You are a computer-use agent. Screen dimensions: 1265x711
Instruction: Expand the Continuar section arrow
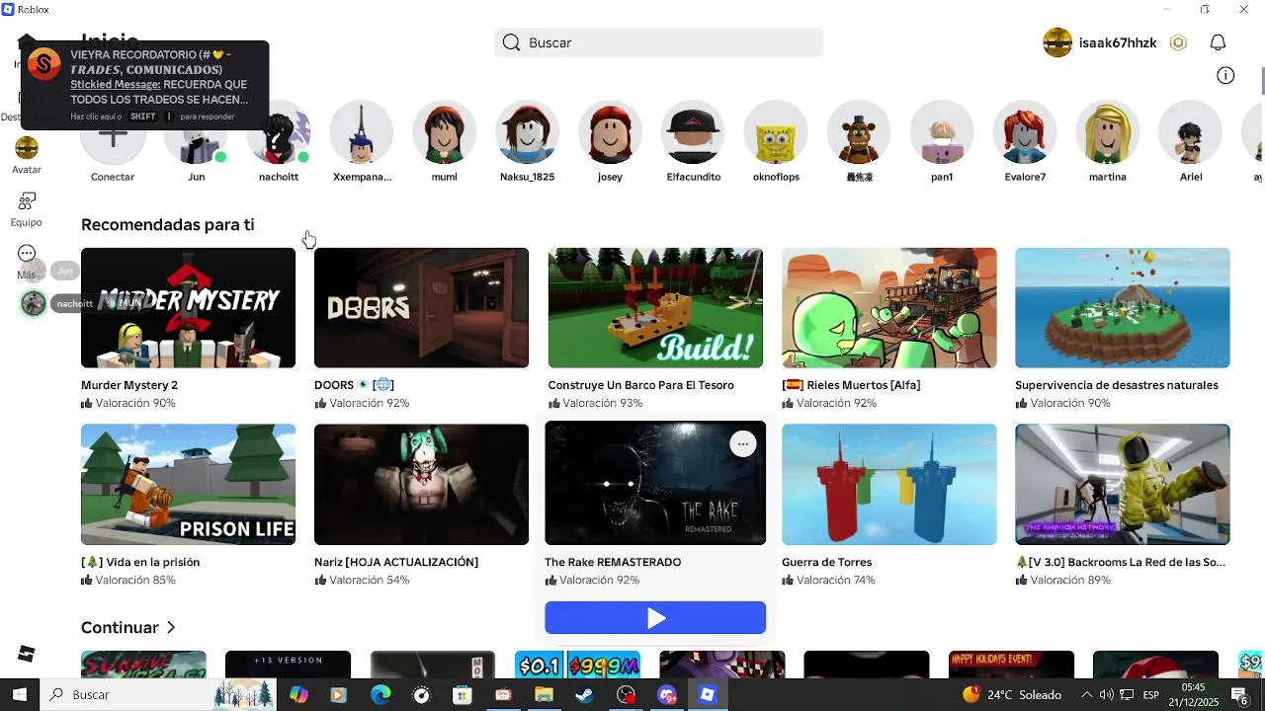click(x=171, y=628)
